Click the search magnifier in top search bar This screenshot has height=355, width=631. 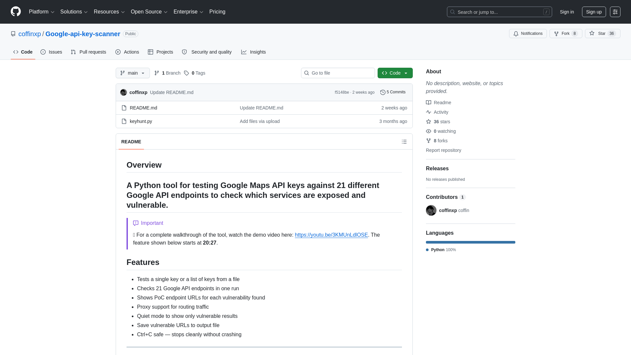[453, 12]
